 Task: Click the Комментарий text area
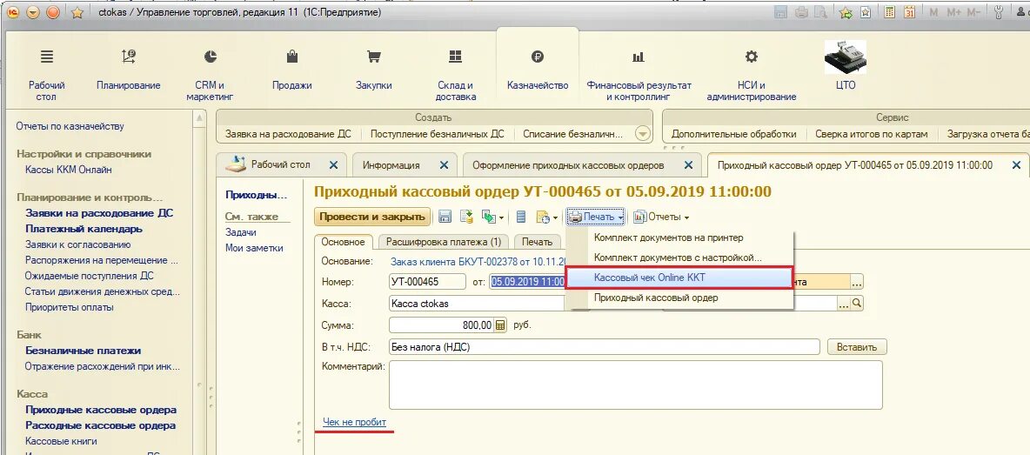(635, 385)
